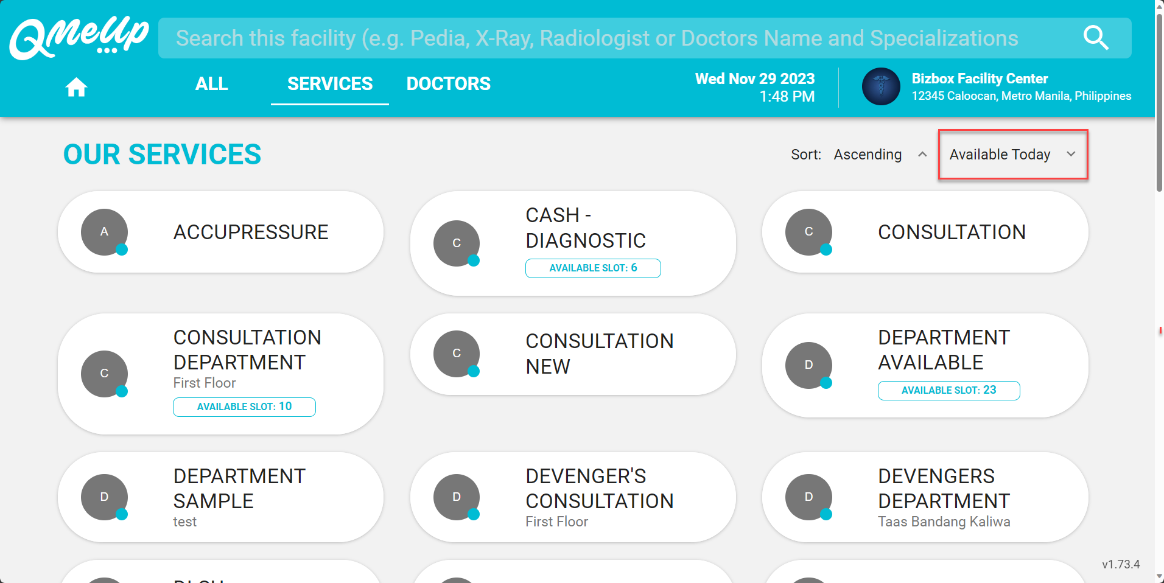The image size is (1164, 583).
Task: Click inside the facility search field
Action: point(548,38)
